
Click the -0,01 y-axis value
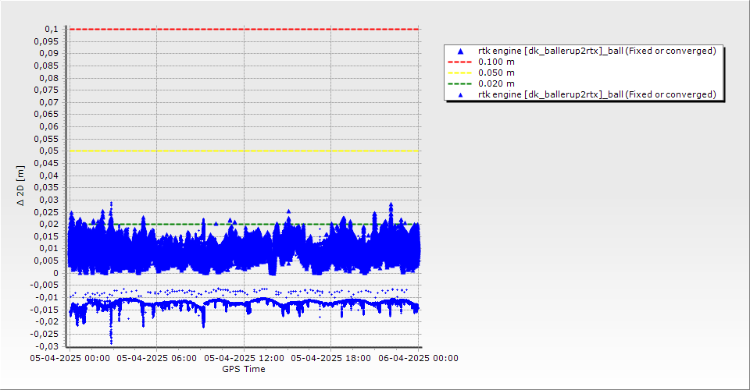click(x=47, y=297)
